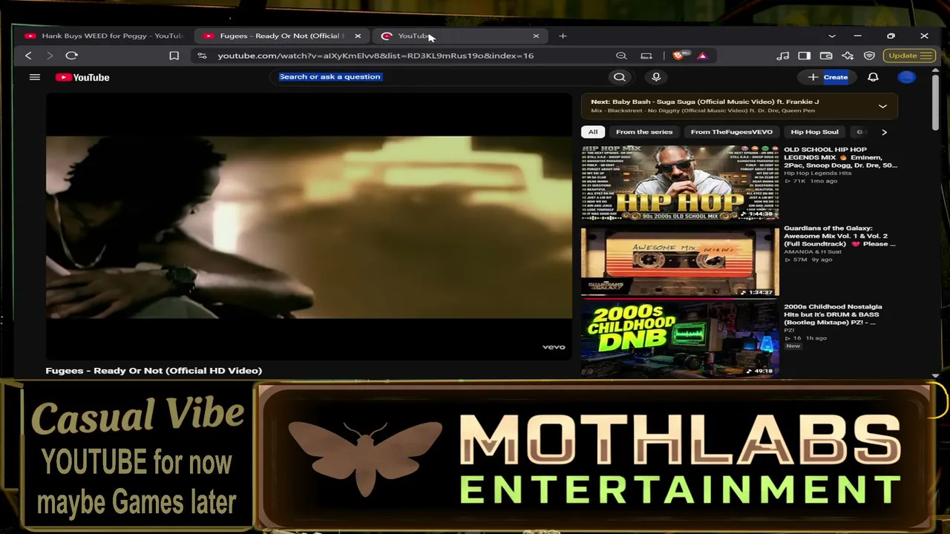Viewport: 950px width, 534px height.
Task: Open Old School Hip Hop Legends Mix title
Action: [x=840, y=157]
